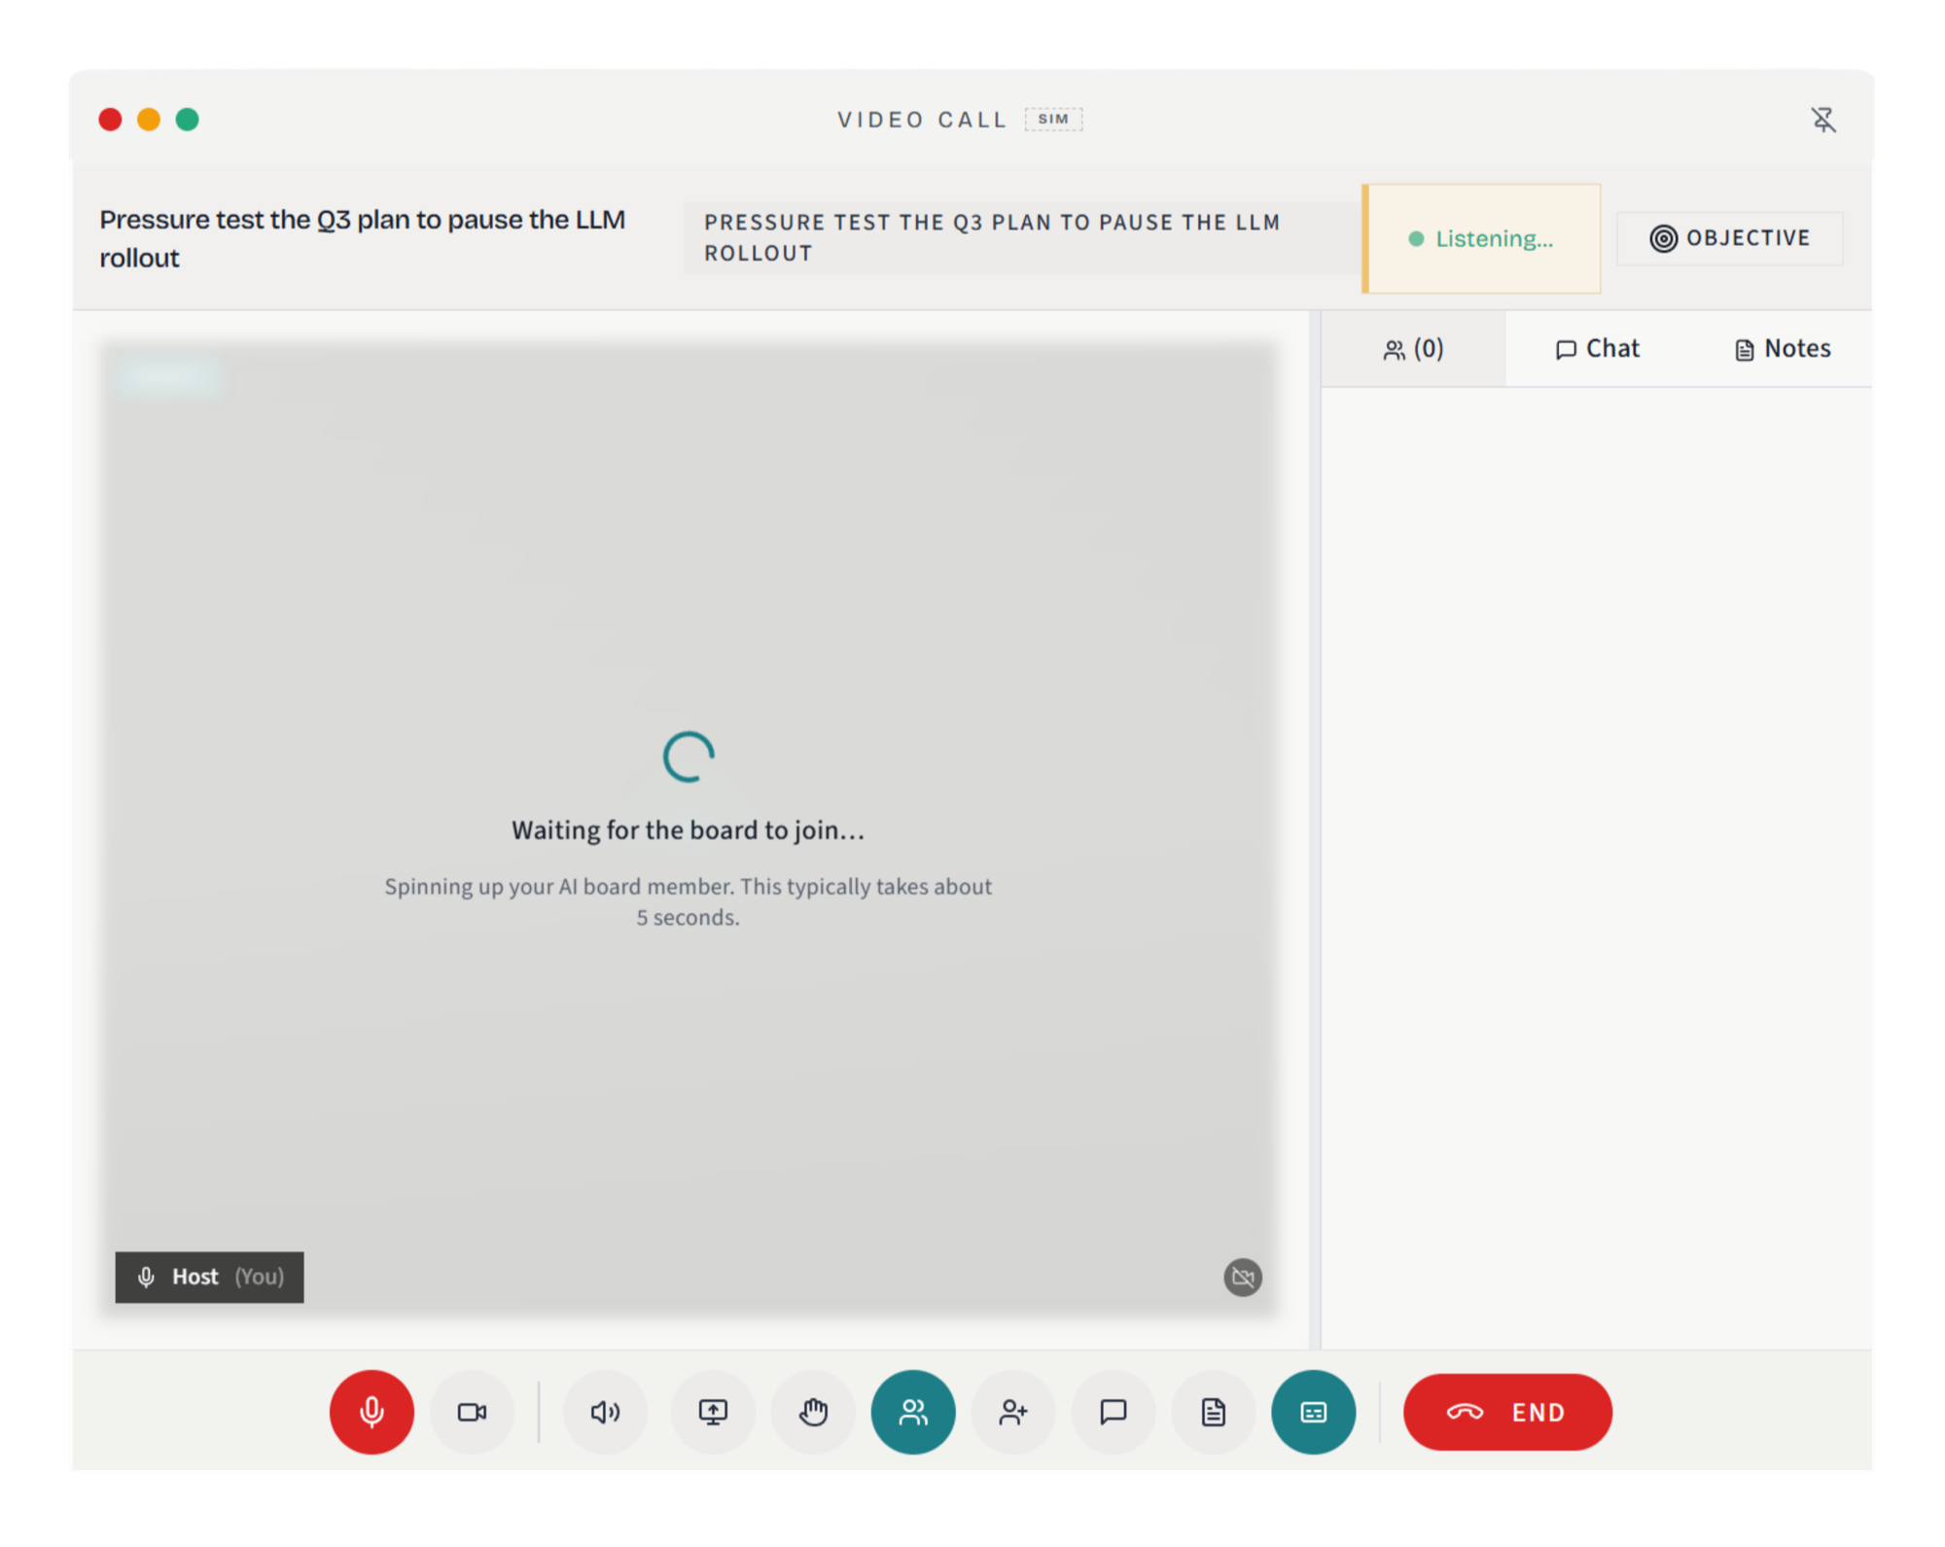1945x1547 pixels.
Task: Start screen sharing with the monitor icon
Action: point(713,1412)
